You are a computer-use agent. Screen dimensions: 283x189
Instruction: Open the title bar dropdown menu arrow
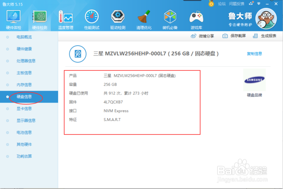(x=259, y=4)
